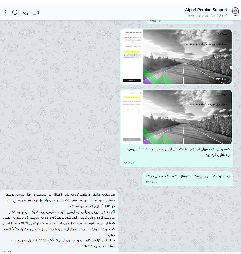Image resolution: width=241 pixels, height=254 pixels.
Task: Click the read checkmarks next to 23:21
Action: click(x=133, y=163)
